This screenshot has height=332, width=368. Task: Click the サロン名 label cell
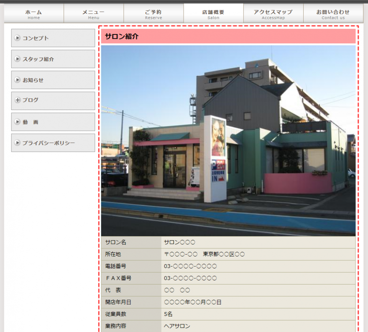[131, 242]
